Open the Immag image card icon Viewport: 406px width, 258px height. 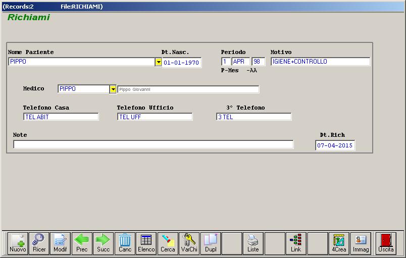(x=361, y=243)
